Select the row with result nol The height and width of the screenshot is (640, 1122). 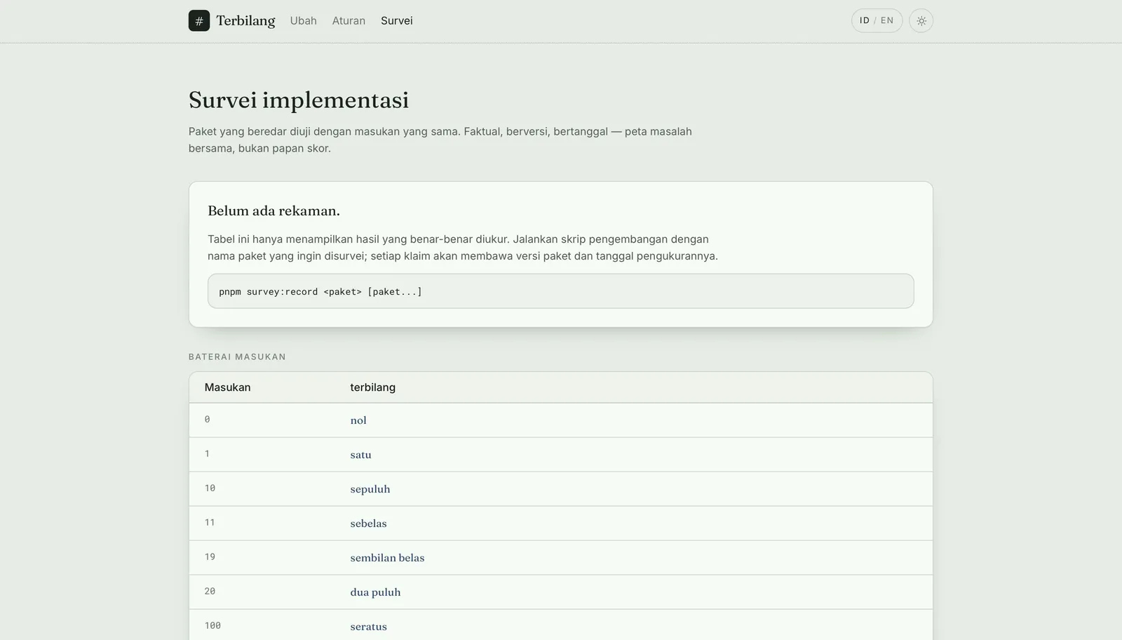[x=561, y=420]
